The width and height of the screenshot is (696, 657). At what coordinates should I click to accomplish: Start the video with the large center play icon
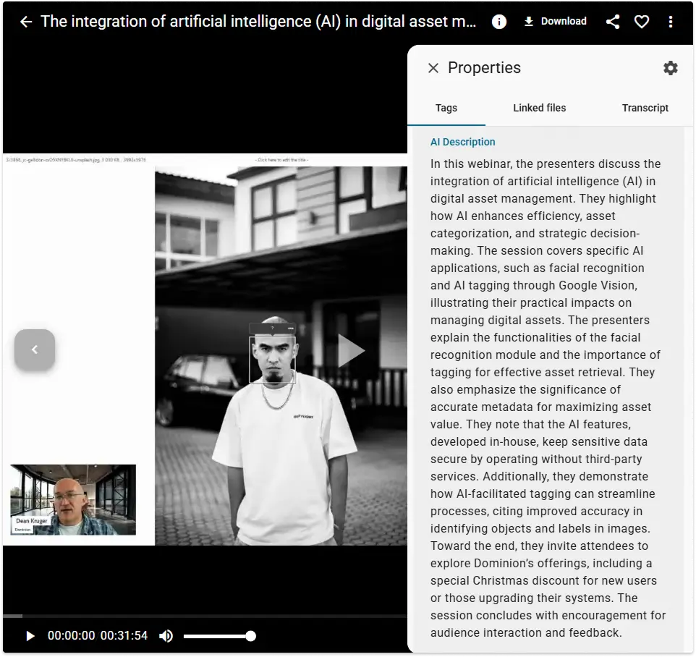coord(351,350)
